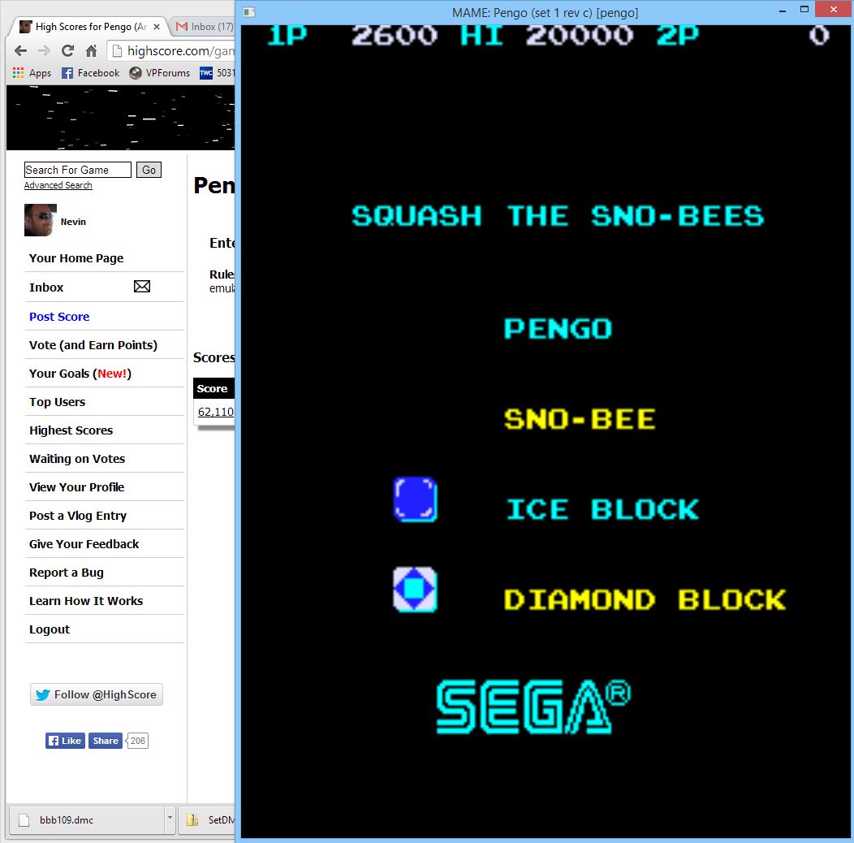
Task: Click the Search For Game field
Action: pyautogui.click(x=77, y=170)
